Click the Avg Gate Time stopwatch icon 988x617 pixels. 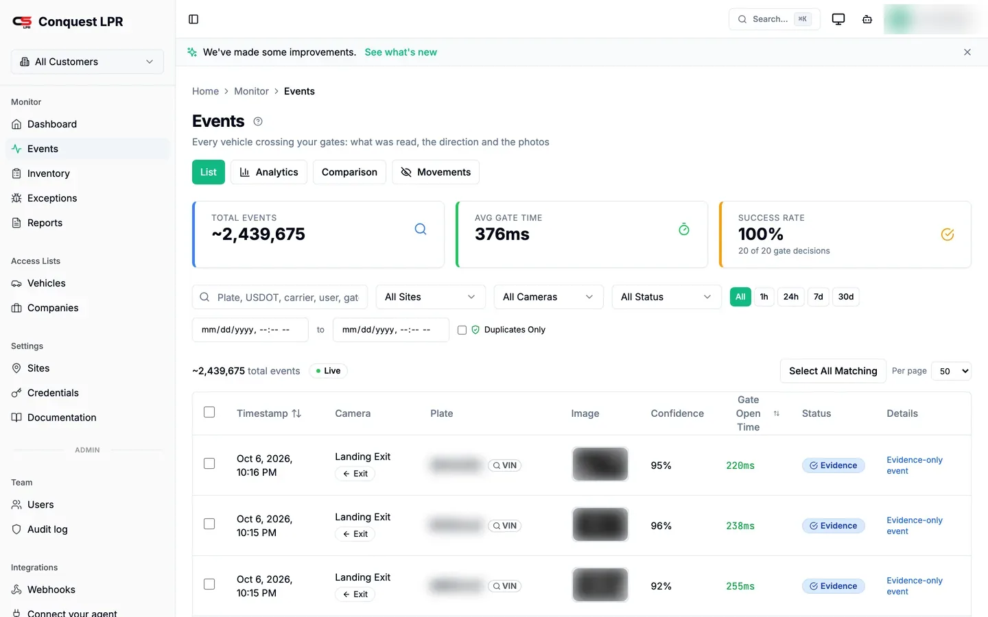684,229
